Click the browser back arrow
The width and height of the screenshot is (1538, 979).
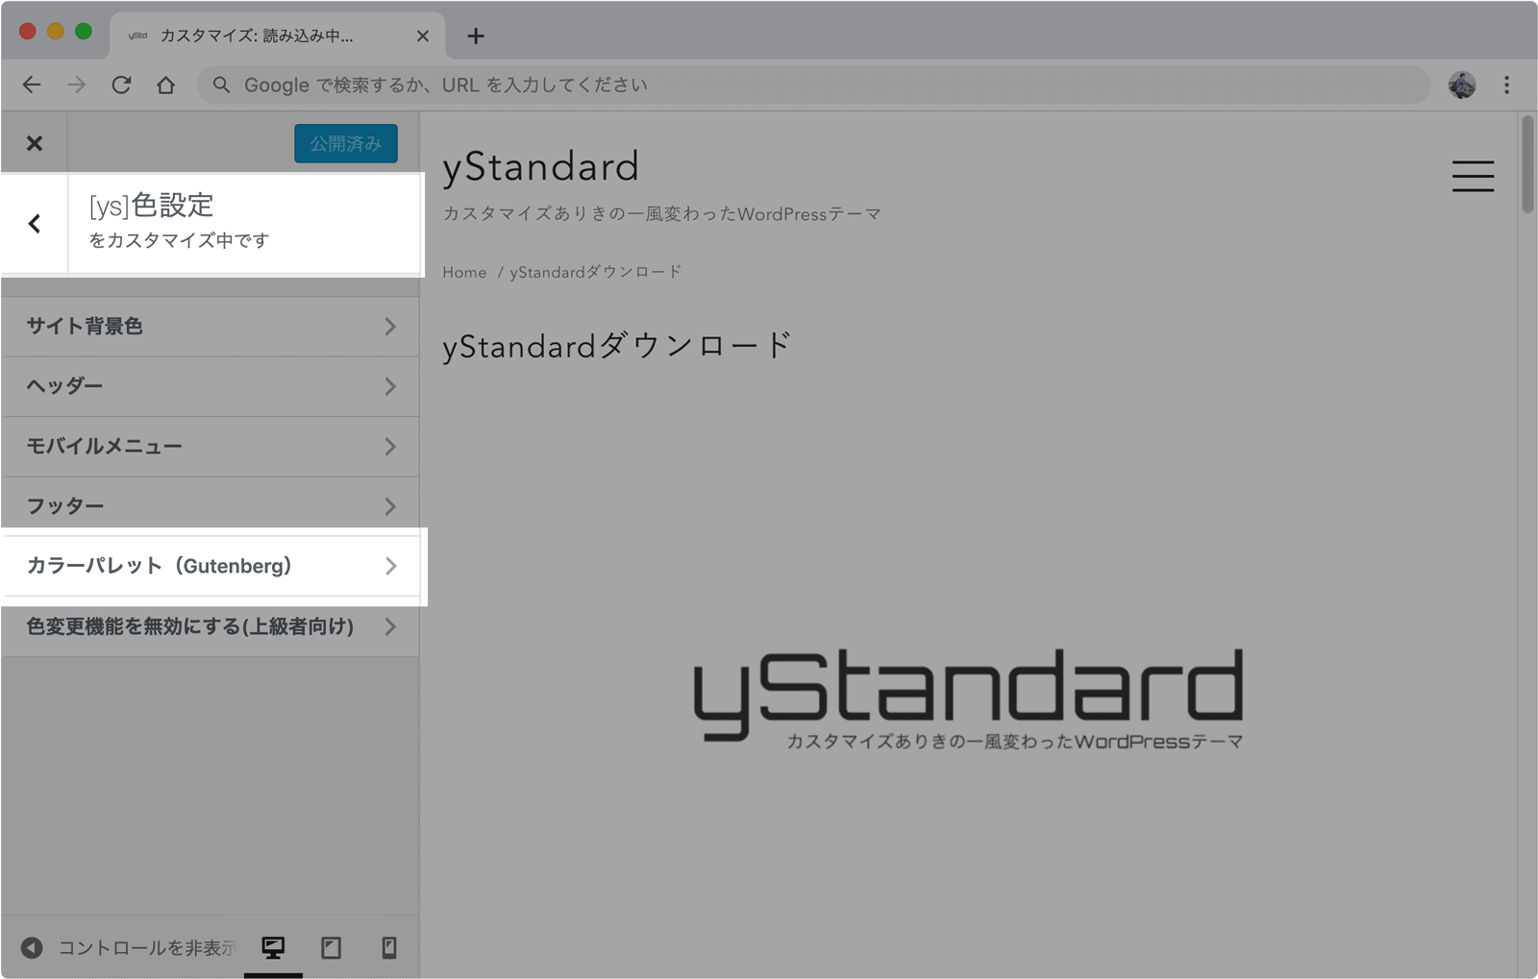(x=32, y=85)
